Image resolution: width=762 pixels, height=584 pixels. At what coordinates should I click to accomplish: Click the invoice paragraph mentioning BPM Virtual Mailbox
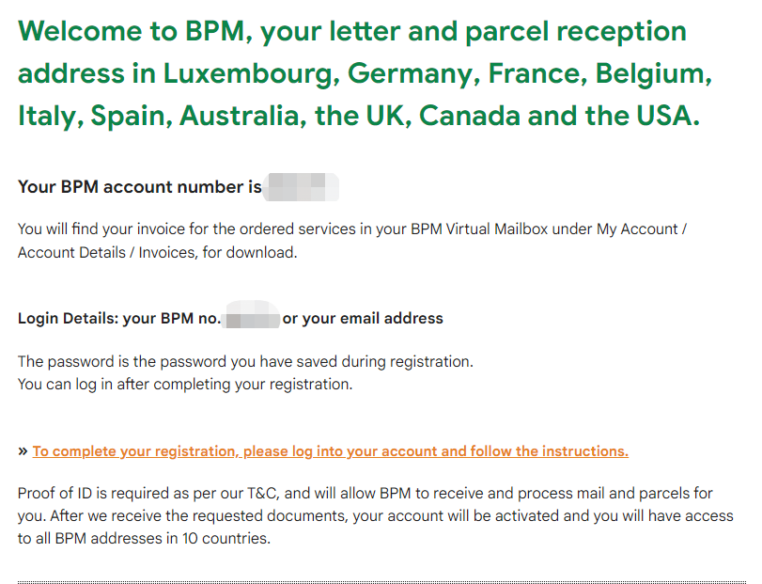click(x=351, y=241)
